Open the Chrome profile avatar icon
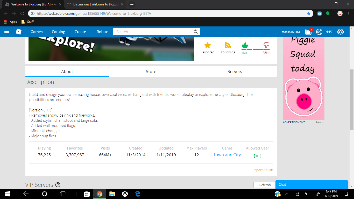The height and width of the screenshot is (199, 354). pos(340,13)
